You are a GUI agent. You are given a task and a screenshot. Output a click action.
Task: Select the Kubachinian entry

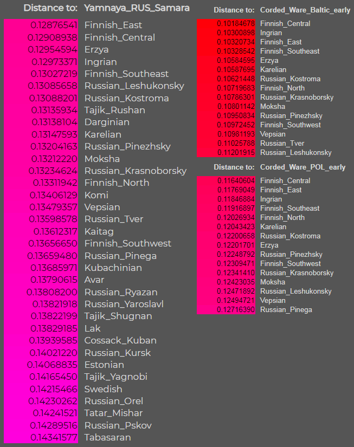pos(113,268)
